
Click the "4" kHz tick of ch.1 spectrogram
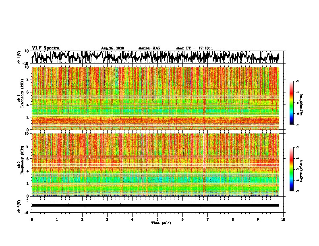[x=28, y=105]
